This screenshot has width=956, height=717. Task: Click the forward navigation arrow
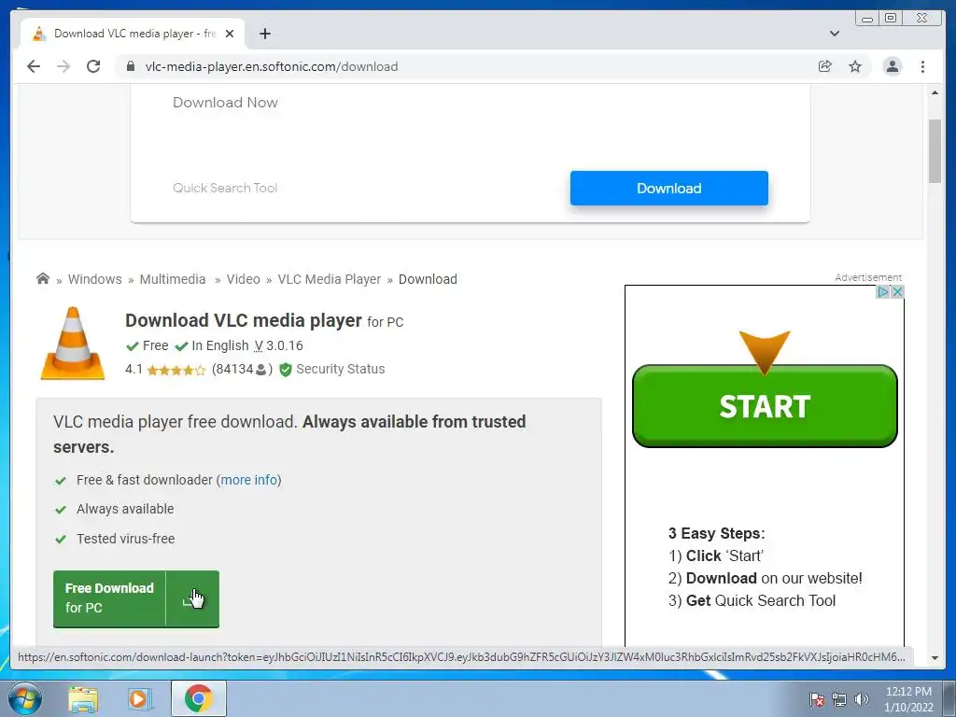tap(63, 66)
